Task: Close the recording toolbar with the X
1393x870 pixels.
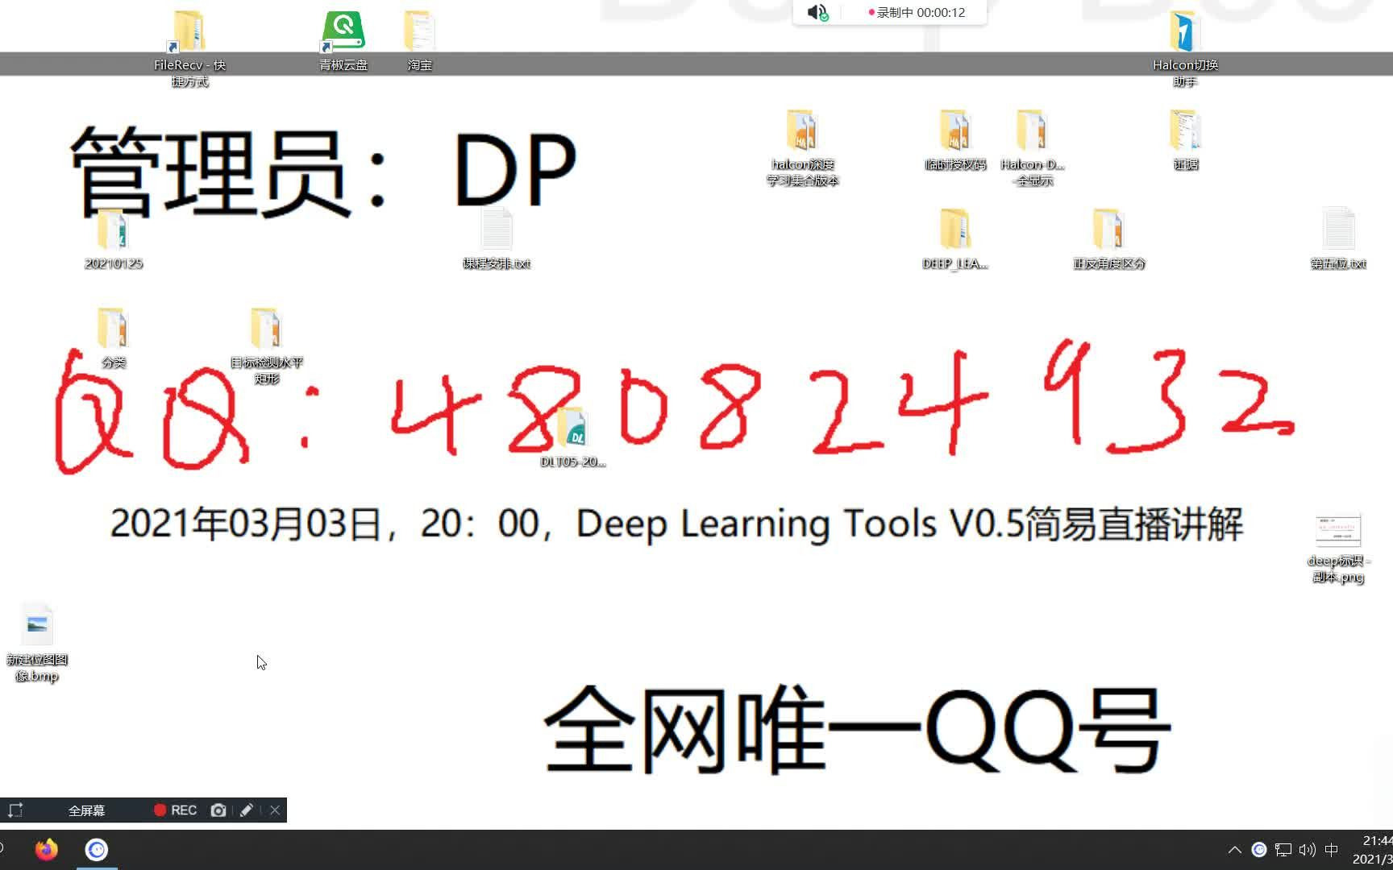Action: point(275,810)
